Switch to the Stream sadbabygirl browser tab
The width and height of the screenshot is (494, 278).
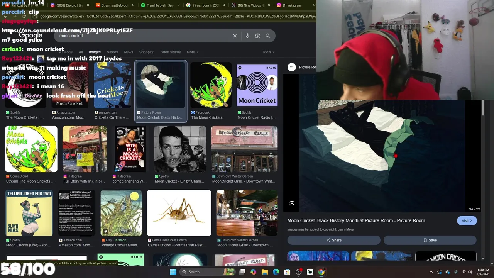(x=115, y=5)
